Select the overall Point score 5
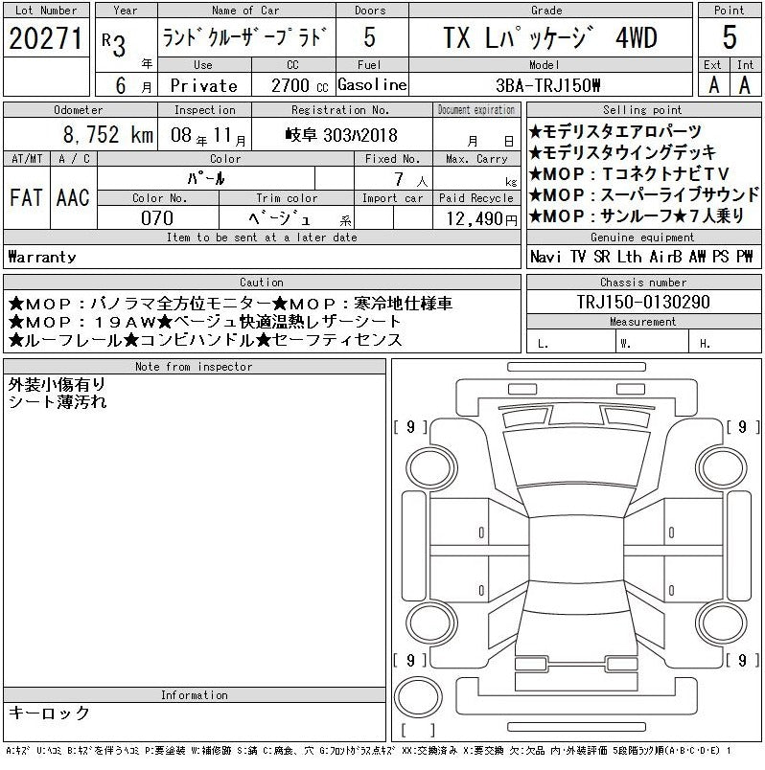Screen dimensions: 765x770 click(729, 38)
